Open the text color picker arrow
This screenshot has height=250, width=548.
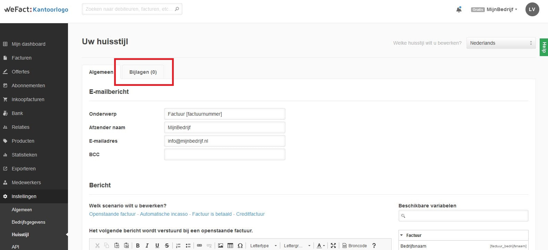324,245
